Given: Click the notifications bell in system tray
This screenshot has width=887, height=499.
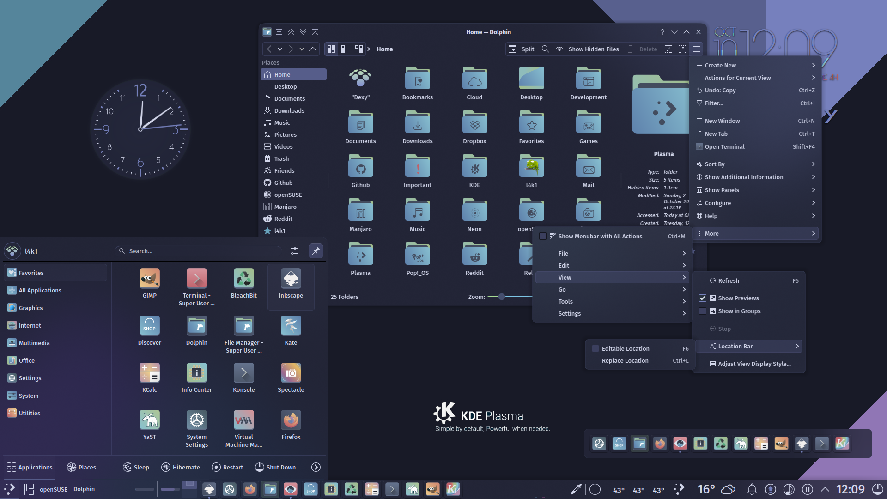Looking at the screenshot, I should 752,489.
